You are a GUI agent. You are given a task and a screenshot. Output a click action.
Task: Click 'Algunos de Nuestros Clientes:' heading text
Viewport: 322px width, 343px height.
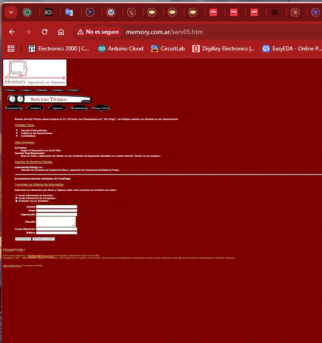[x=34, y=162]
